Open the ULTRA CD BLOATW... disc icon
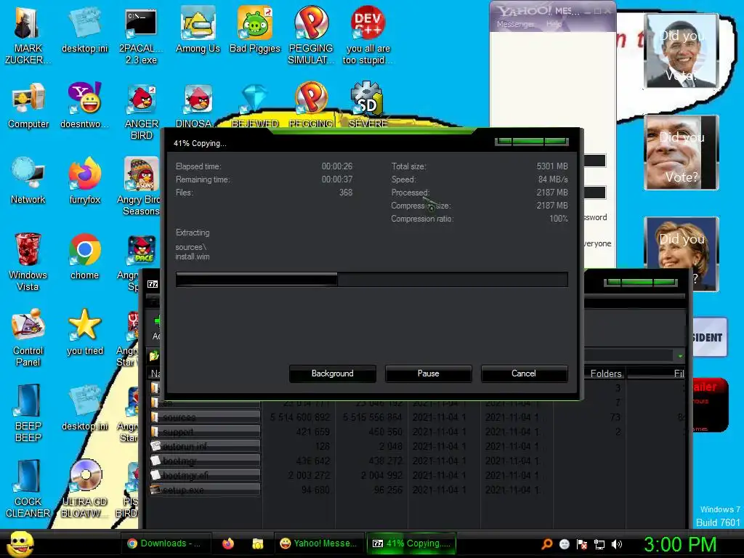 click(84, 488)
